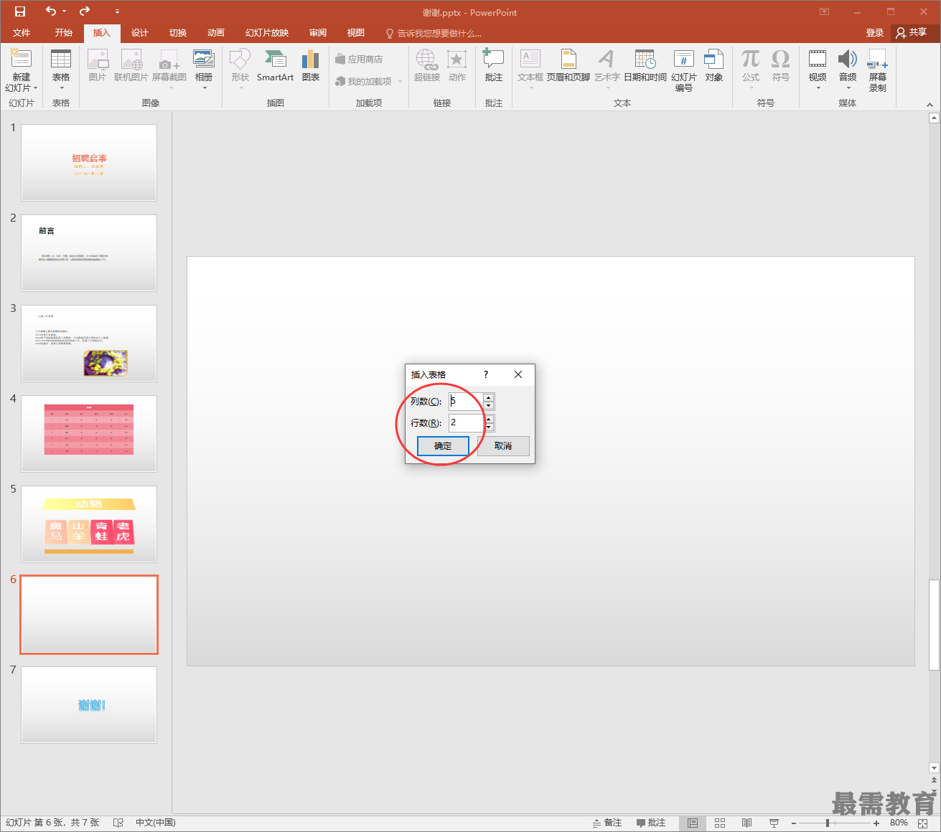Screen dimensions: 941x832
Task: Insert a 新建幻灯片 new slide
Action: tap(22, 71)
